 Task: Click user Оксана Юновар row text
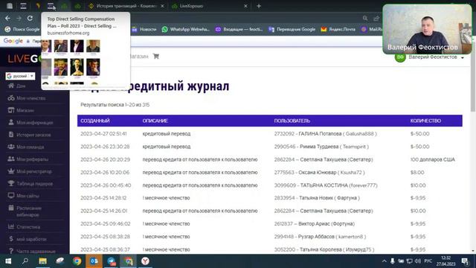(x=319, y=172)
